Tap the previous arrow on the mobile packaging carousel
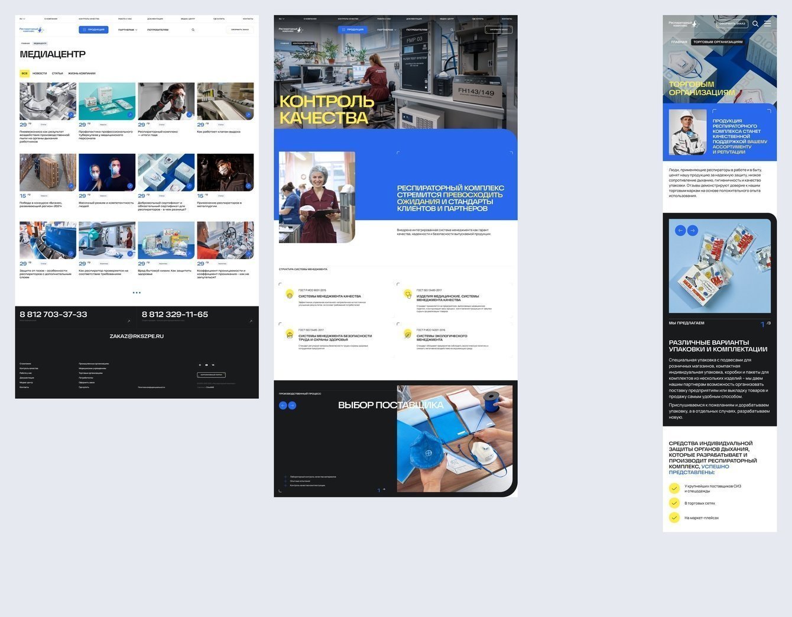 pyautogui.click(x=680, y=231)
